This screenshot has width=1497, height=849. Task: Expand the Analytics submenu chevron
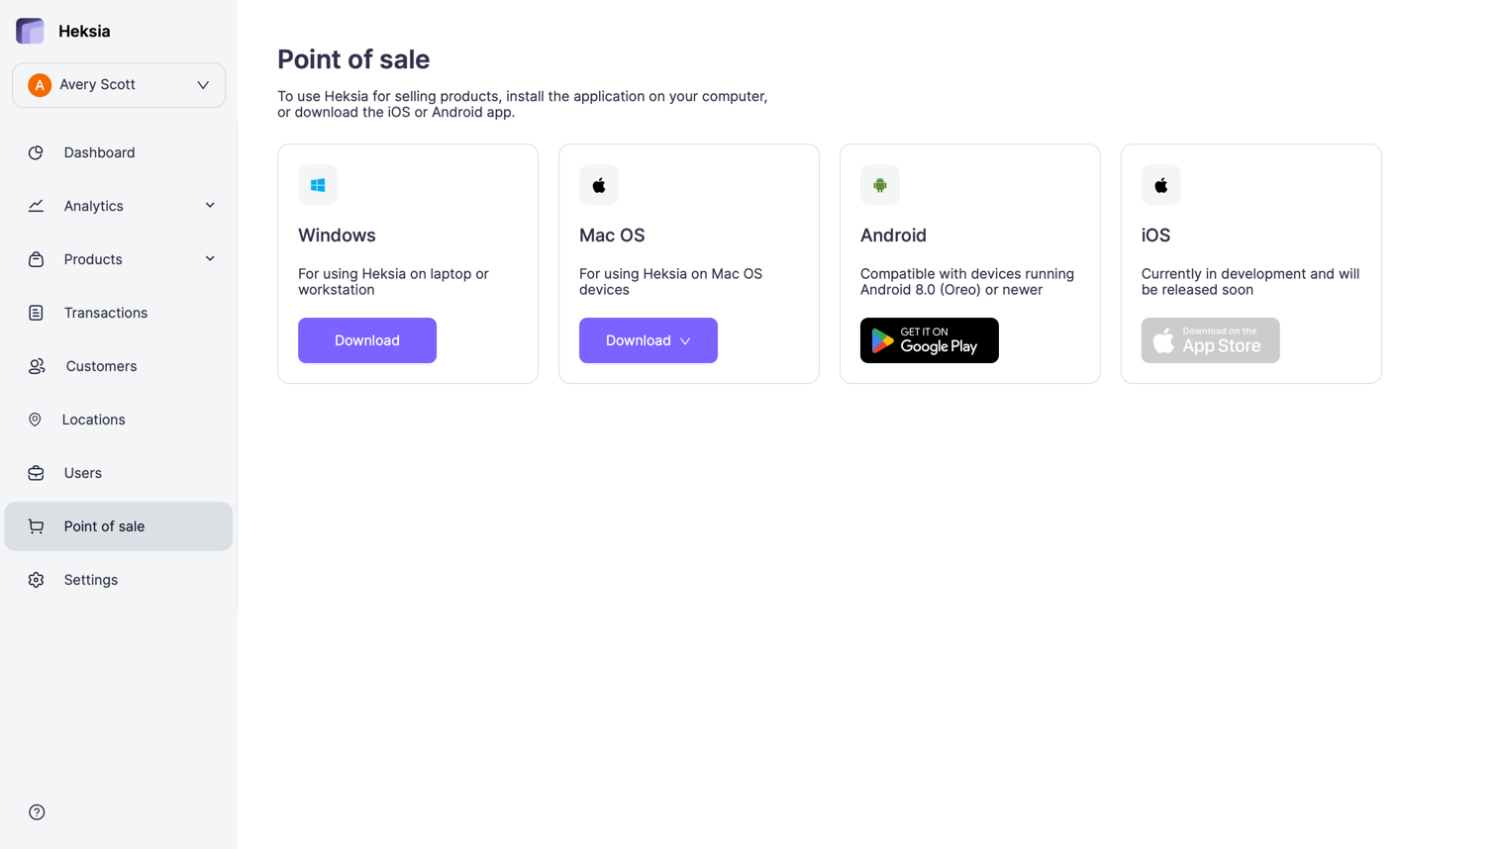[209, 205]
